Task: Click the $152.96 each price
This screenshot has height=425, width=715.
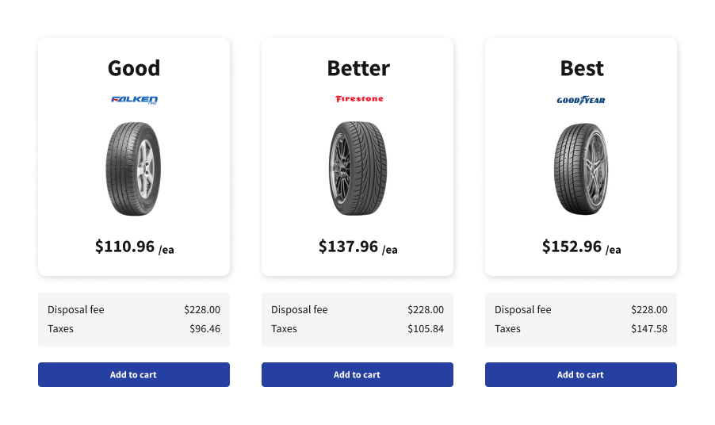Action: (x=581, y=247)
